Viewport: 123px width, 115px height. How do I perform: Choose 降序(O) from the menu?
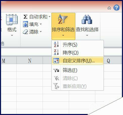pos(78,52)
